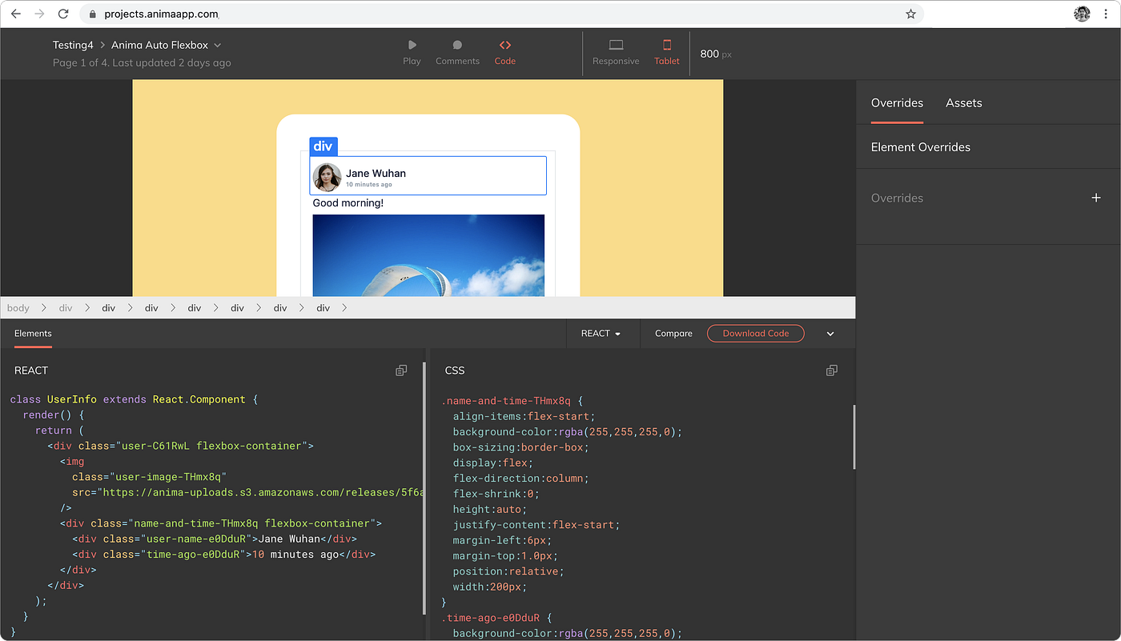The width and height of the screenshot is (1121, 641).
Task: Copy the REACT code snippet
Action: pos(401,371)
